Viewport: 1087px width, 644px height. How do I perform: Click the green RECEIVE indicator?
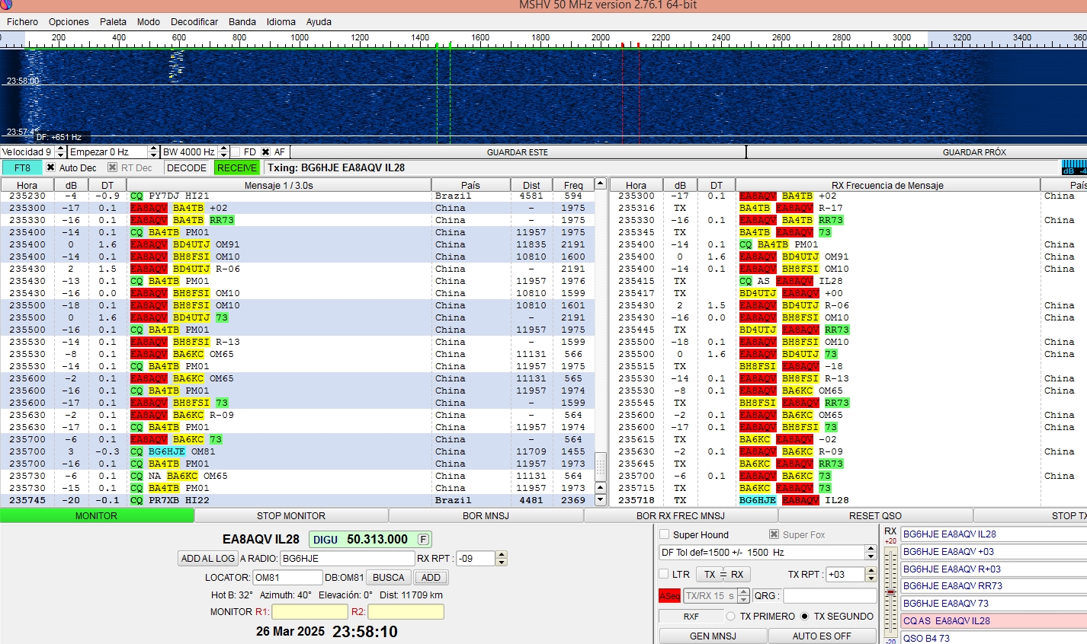click(x=236, y=167)
